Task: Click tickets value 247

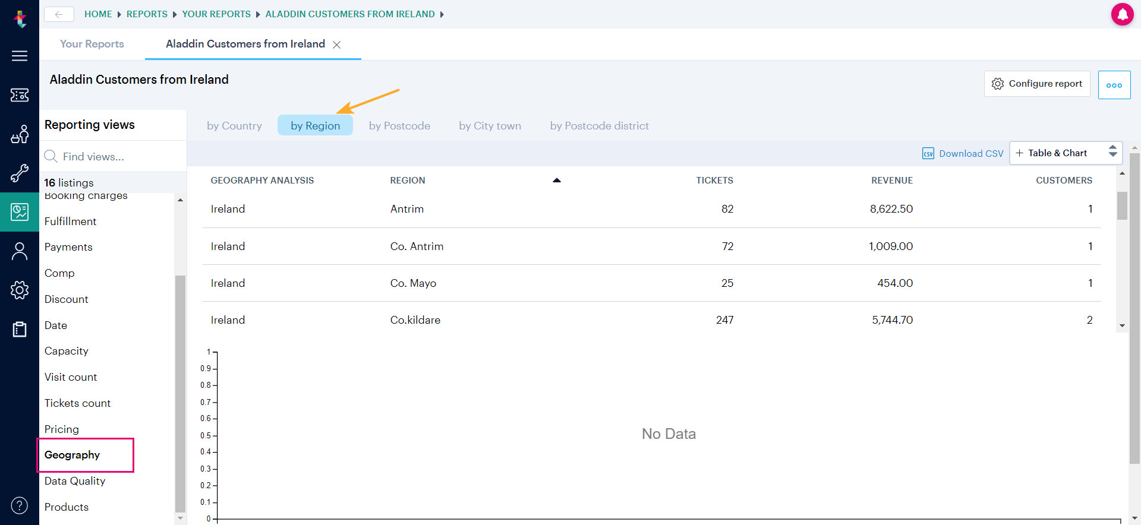Action: pos(724,320)
